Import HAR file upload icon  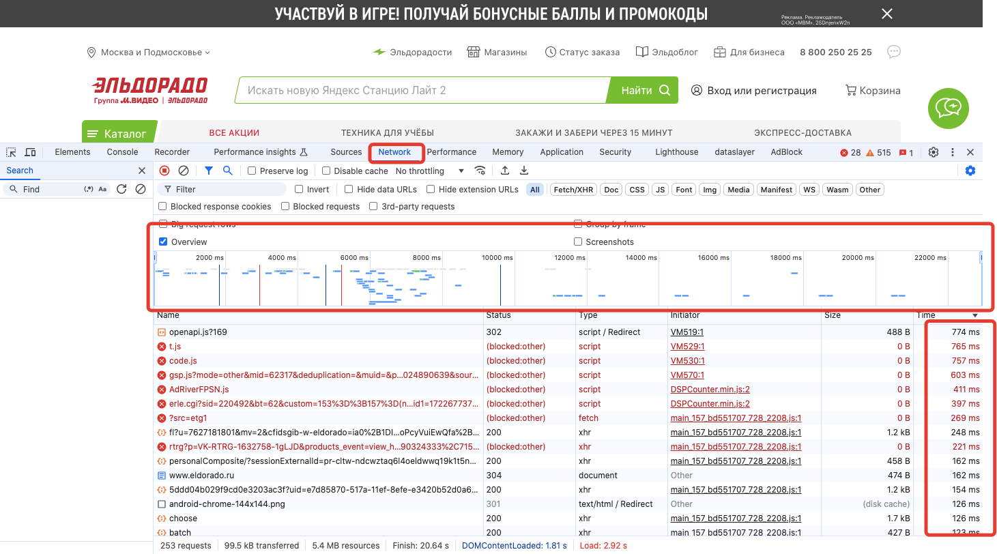[505, 171]
